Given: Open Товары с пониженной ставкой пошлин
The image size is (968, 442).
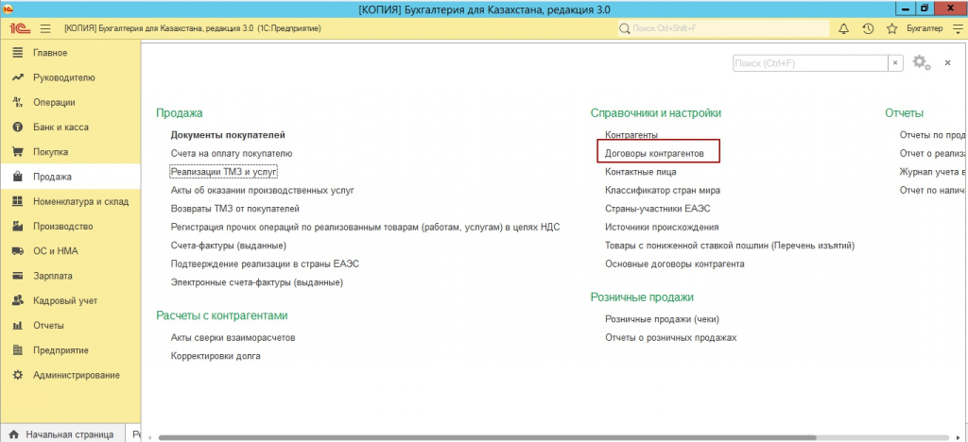Looking at the screenshot, I should coord(731,246).
